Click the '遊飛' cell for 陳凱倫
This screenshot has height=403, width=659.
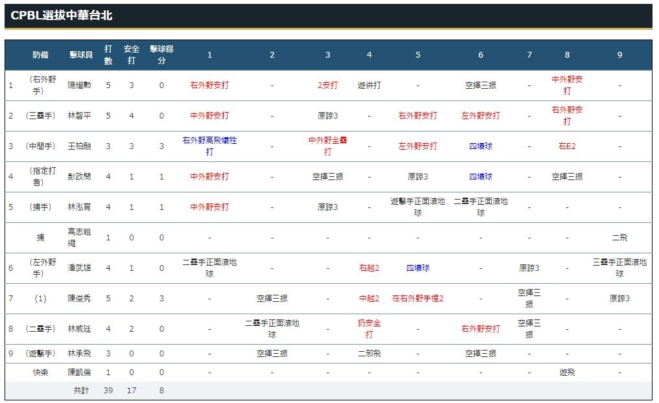(x=567, y=373)
